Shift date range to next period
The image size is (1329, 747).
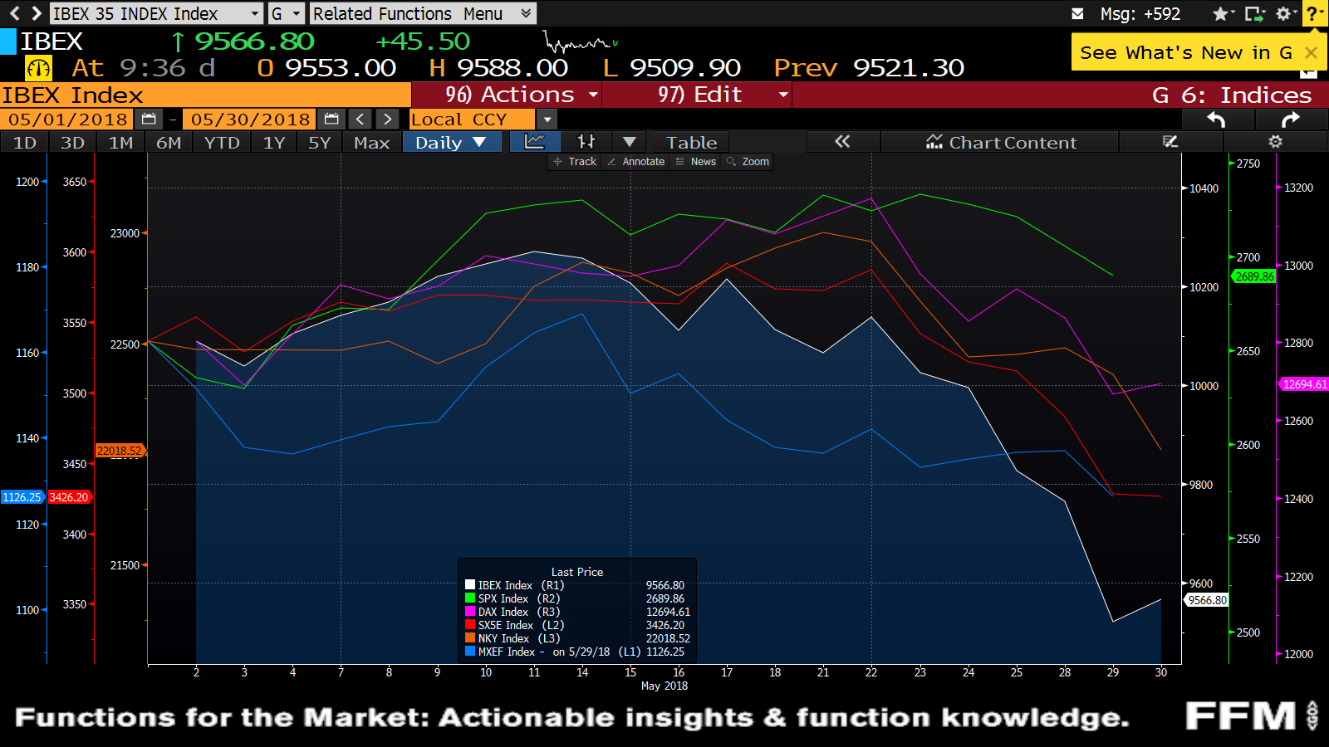[x=387, y=119]
